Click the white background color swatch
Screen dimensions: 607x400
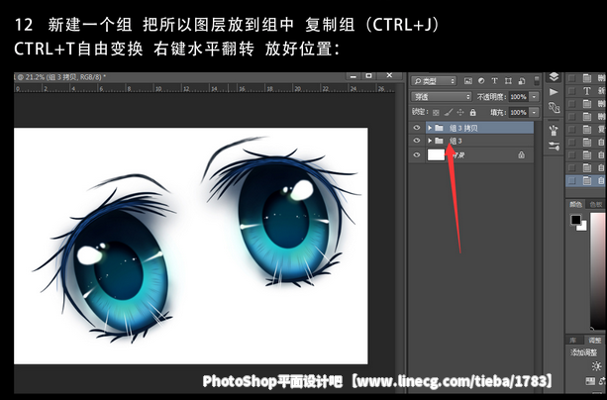point(582,226)
